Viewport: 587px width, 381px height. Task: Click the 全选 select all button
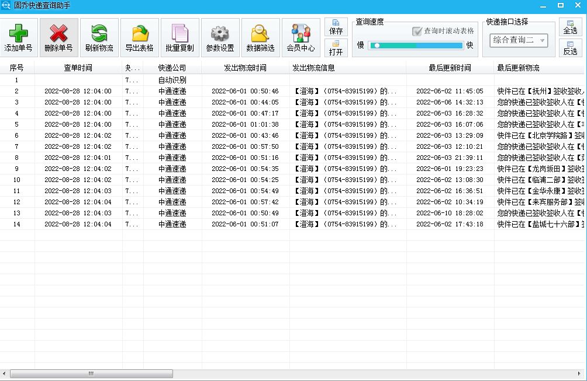[x=570, y=28]
